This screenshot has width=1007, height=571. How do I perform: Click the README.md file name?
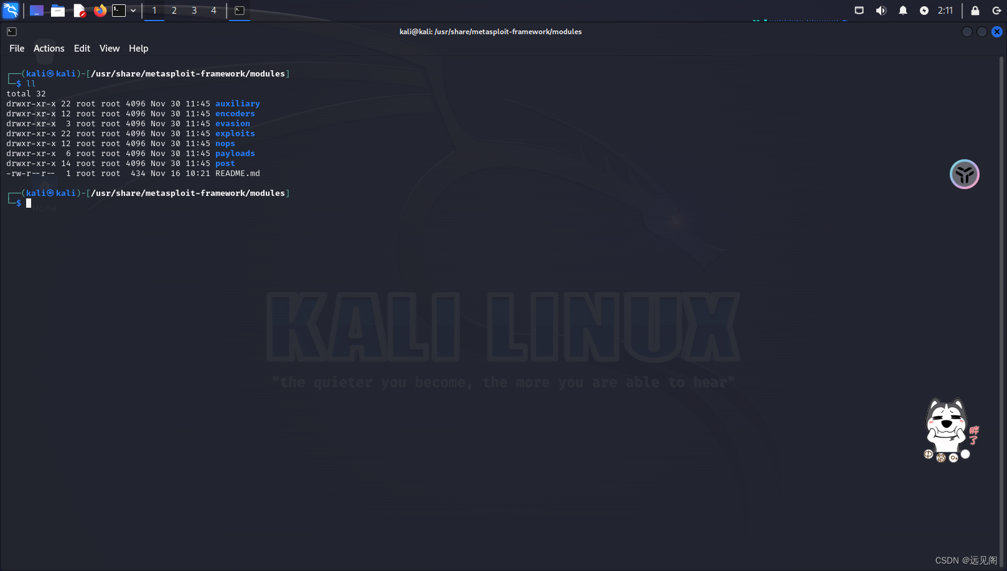tap(238, 174)
